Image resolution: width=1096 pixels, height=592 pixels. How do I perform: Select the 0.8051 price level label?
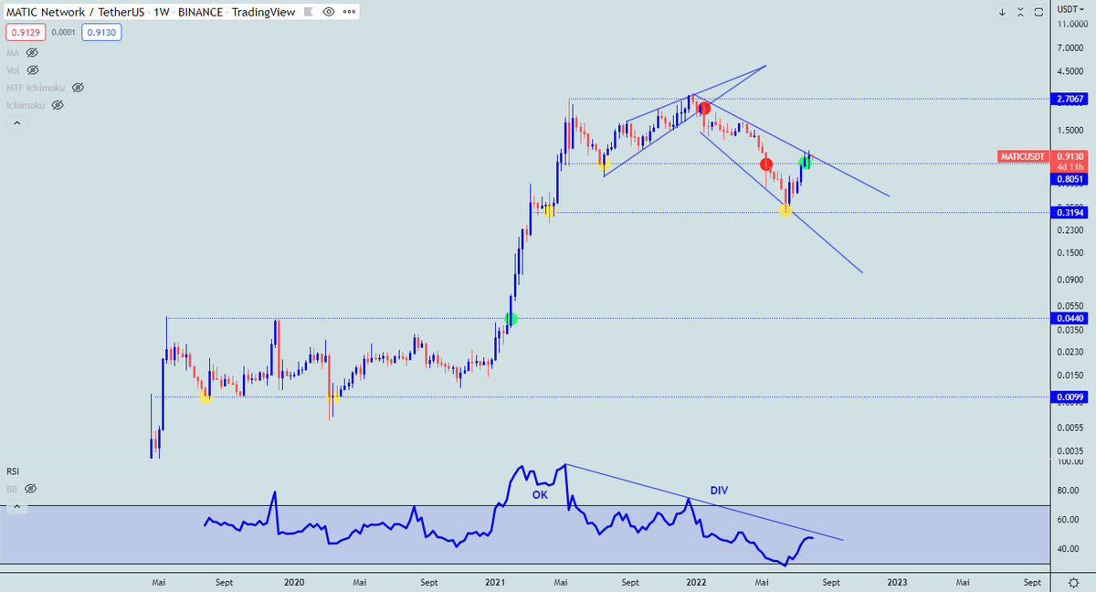point(1070,180)
